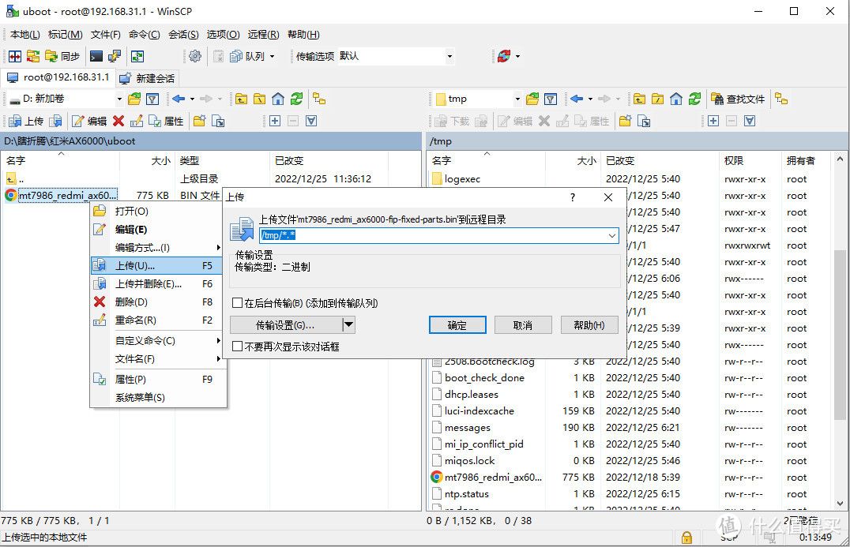Click the local panel filter icon
Image resolution: width=850 pixels, height=547 pixels.
(x=152, y=99)
